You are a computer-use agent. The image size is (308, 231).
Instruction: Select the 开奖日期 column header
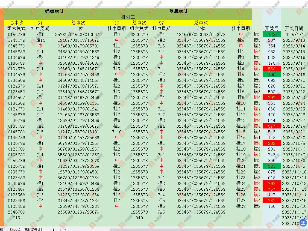(x=294, y=28)
